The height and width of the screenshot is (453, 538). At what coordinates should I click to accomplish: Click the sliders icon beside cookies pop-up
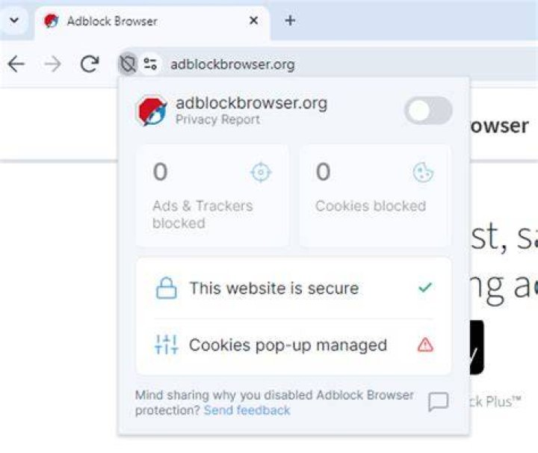[167, 345]
